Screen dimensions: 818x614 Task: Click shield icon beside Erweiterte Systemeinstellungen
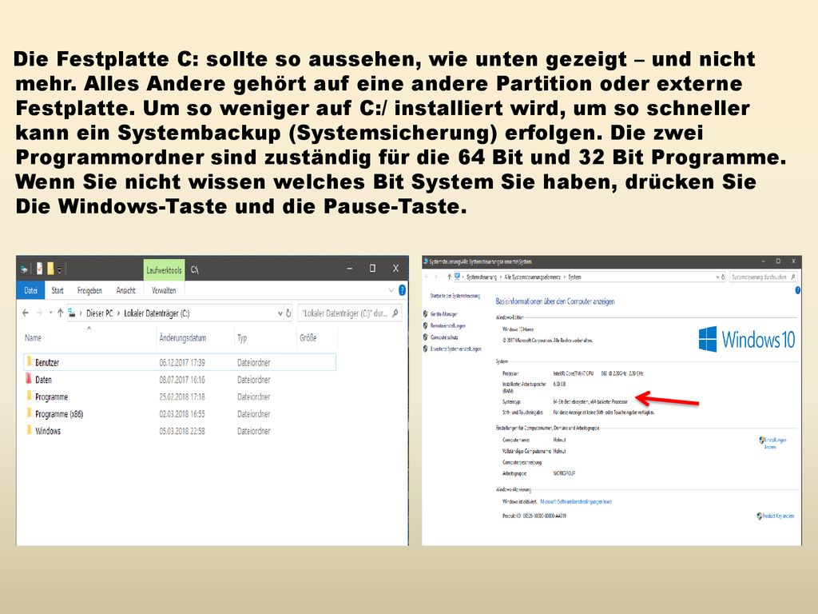[x=426, y=349]
